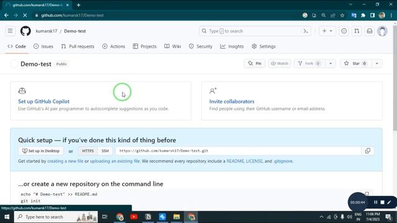The width and height of the screenshot is (397, 223).
Task: Bookmark this page with star icon
Action: point(342,15)
